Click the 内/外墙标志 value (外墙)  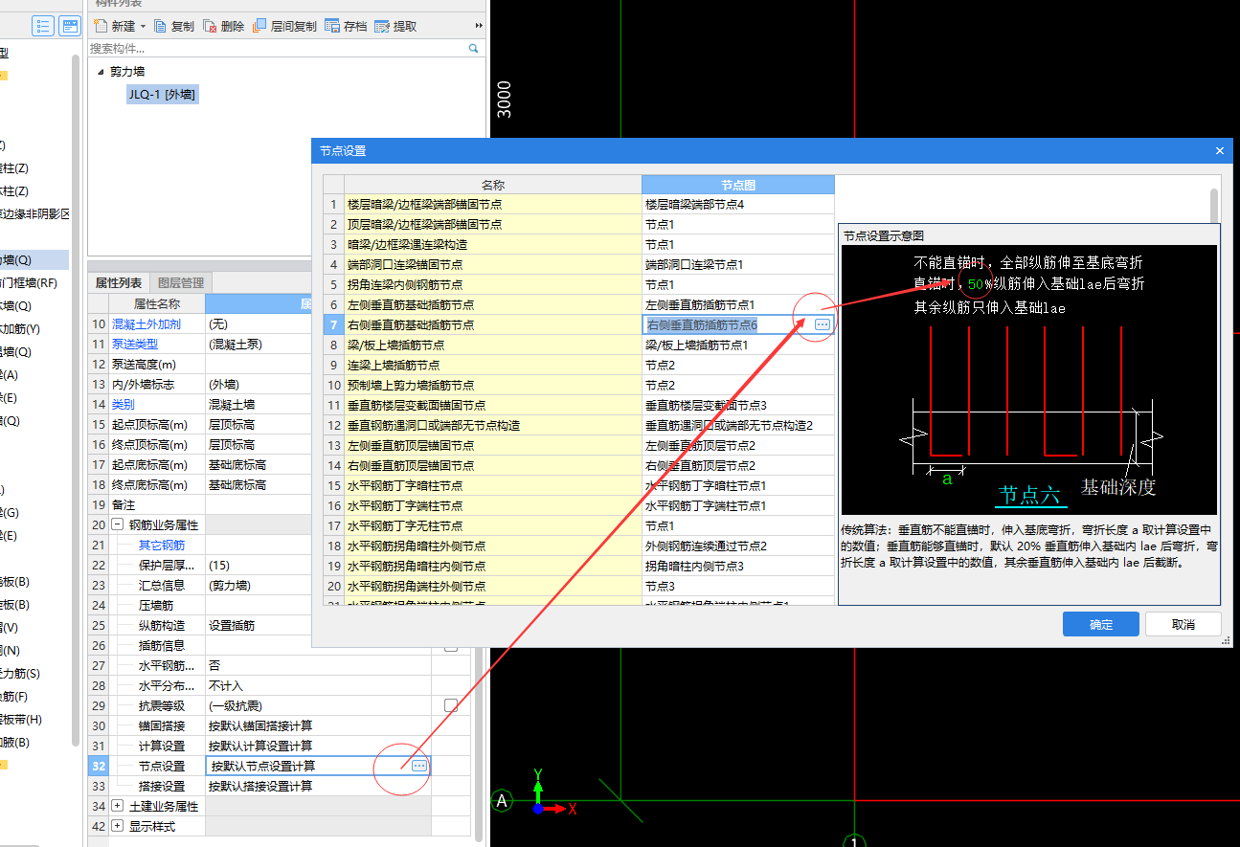point(259,384)
